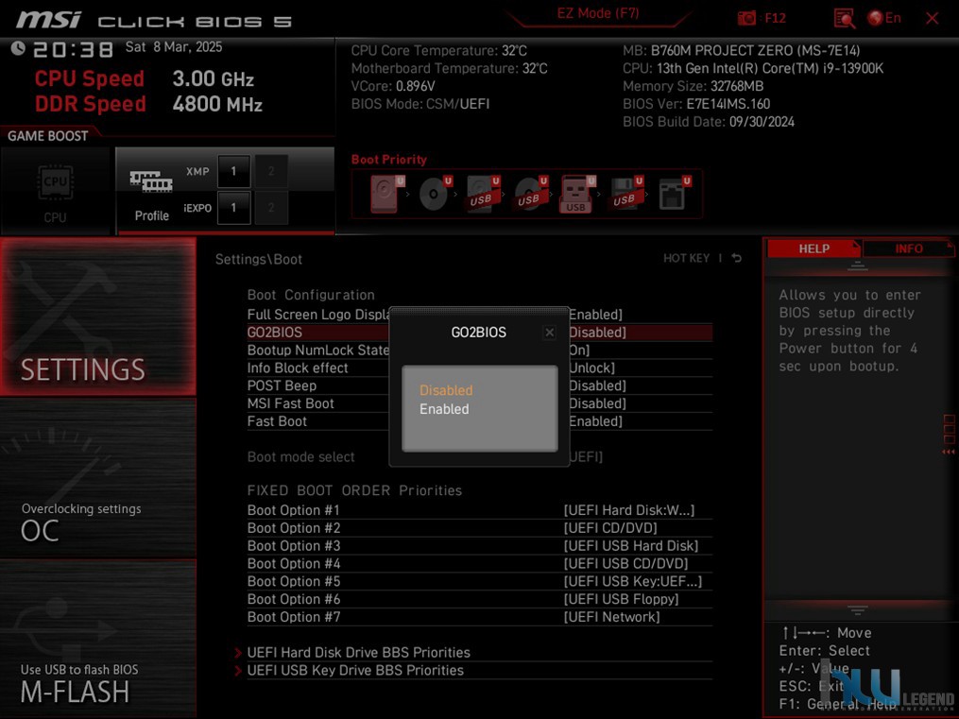This screenshot has width=959, height=719.
Task: Select the USB CD/DVD boot priority icon
Action: pyautogui.click(x=531, y=193)
